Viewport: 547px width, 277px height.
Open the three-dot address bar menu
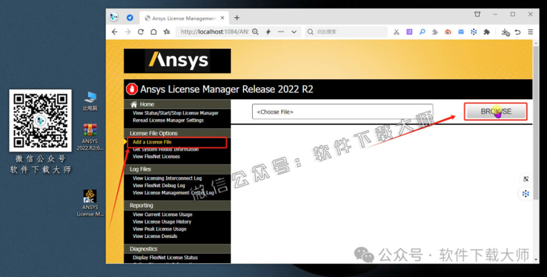coord(281,32)
